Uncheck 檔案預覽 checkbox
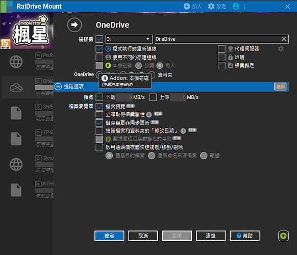This screenshot has height=255, width=297. (x=100, y=107)
